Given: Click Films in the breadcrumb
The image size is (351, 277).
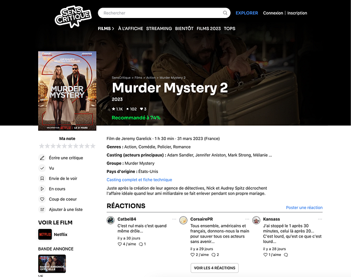Looking at the screenshot, I should click(x=138, y=77).
